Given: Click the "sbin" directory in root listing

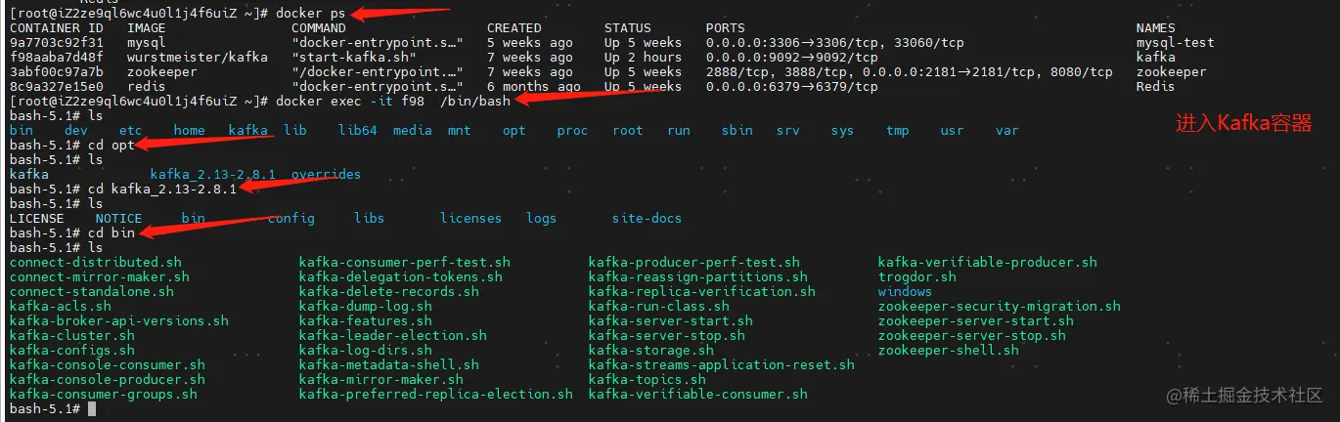Looking at the screenshot, I should click(x=737, y=130).
